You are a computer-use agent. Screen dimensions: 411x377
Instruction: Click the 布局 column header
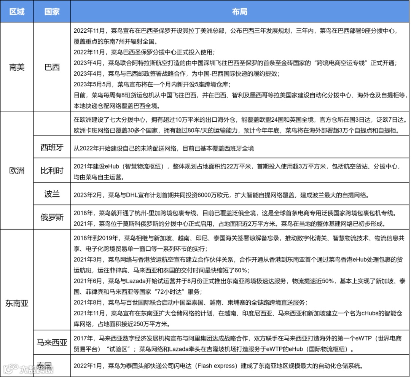240,11
